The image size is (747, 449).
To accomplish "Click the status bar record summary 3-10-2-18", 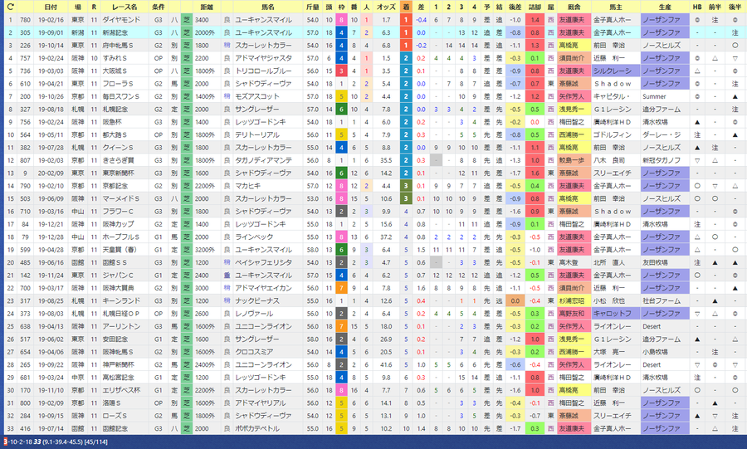I will 18,442.
